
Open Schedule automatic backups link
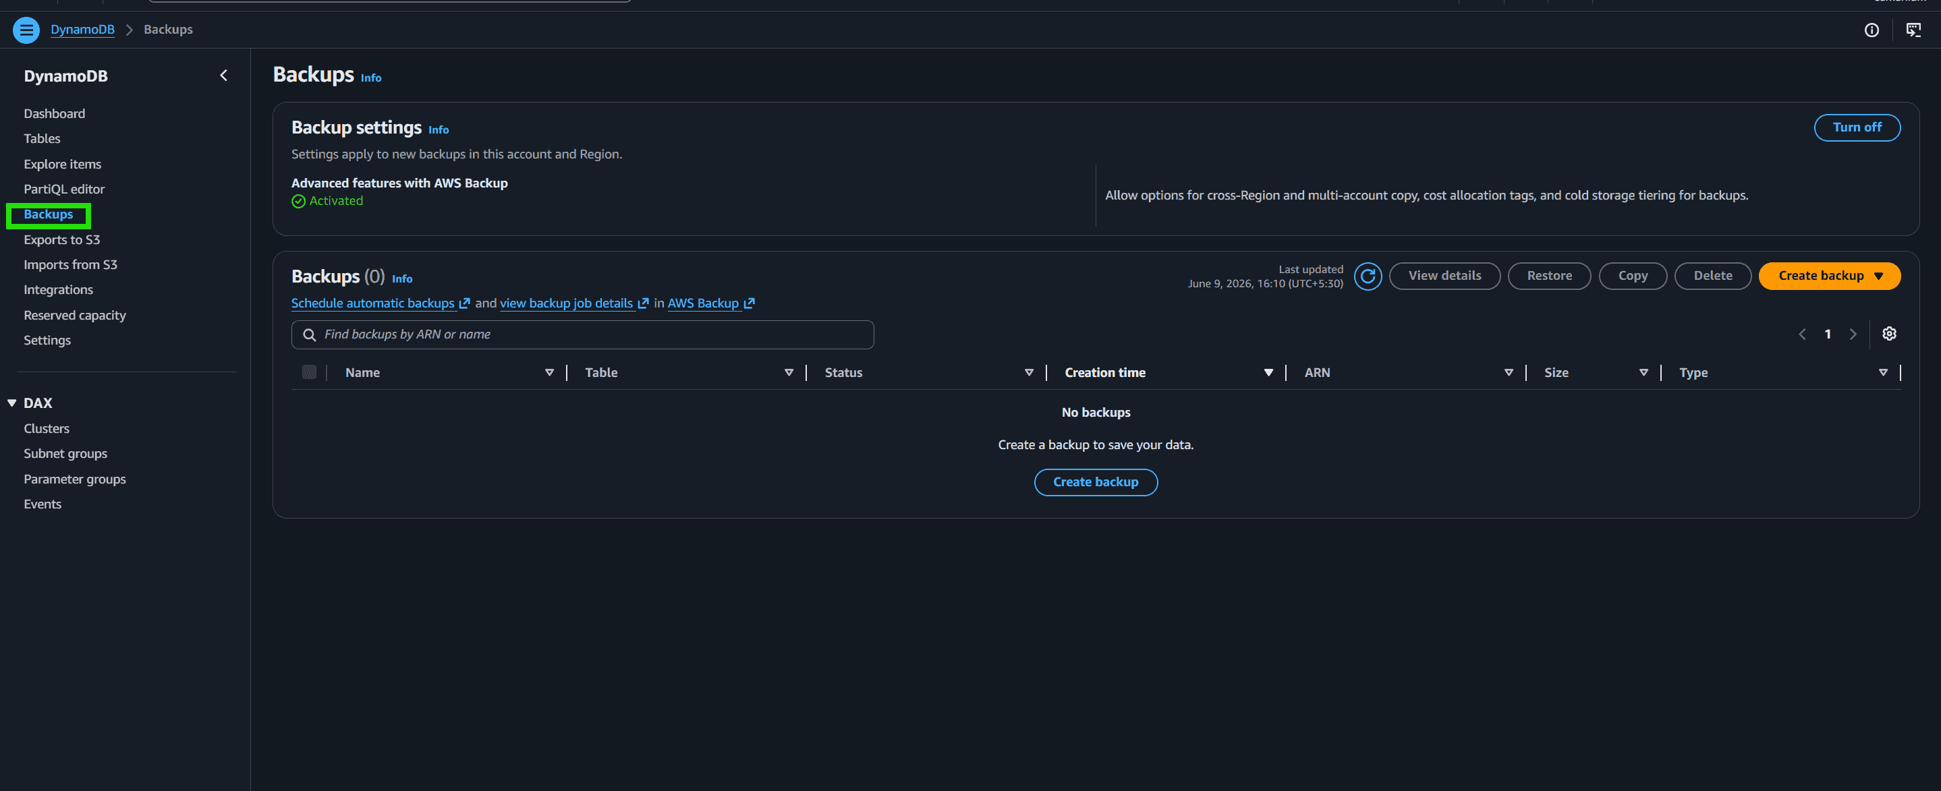pos(373,303)
